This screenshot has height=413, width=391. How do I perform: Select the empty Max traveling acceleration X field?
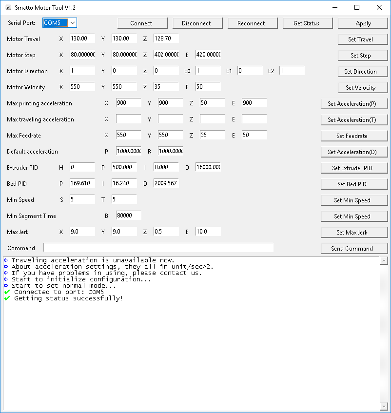click(x=129, y=119)
